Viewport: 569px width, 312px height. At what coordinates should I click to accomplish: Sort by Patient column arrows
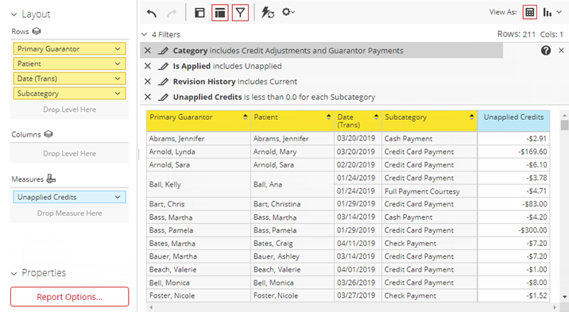pos(328,117)
